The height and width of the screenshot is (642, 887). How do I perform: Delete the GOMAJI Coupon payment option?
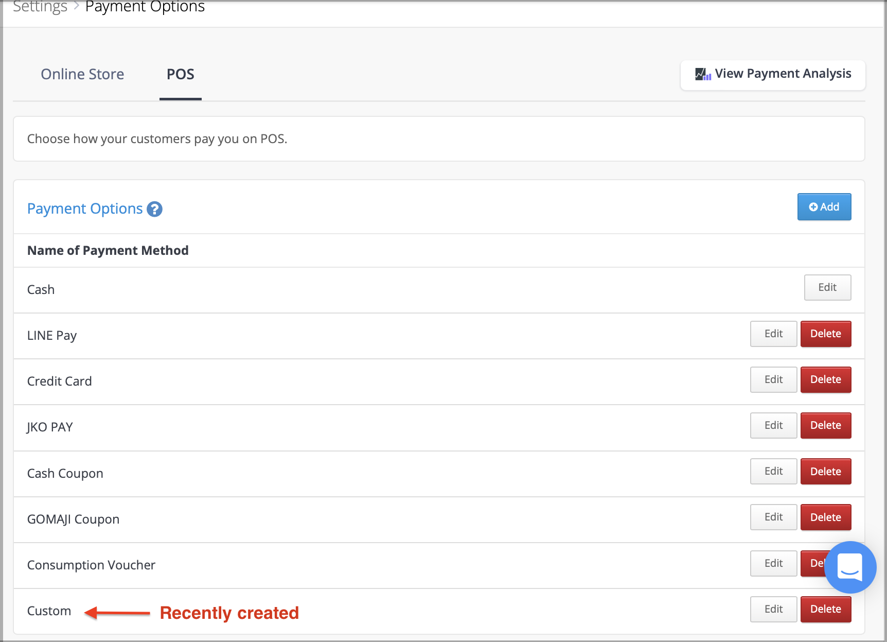(825, 517)
